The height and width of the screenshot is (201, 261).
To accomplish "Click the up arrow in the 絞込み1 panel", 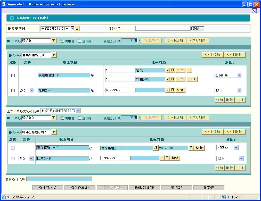I will (x=238, y=100).
